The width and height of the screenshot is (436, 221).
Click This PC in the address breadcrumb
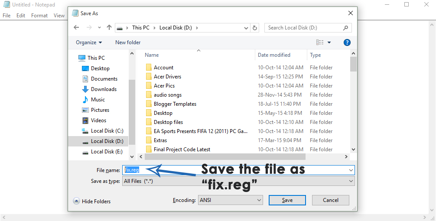click(141, 28)
